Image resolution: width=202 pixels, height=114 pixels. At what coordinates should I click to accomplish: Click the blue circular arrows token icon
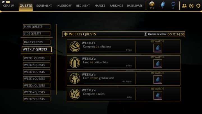coord(173,4)
